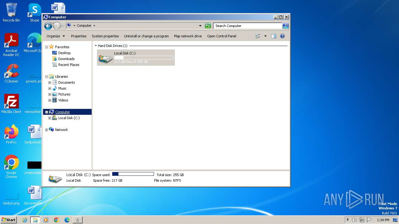
Task: Click inside the Search Computer field
Action: coord(248,26)
